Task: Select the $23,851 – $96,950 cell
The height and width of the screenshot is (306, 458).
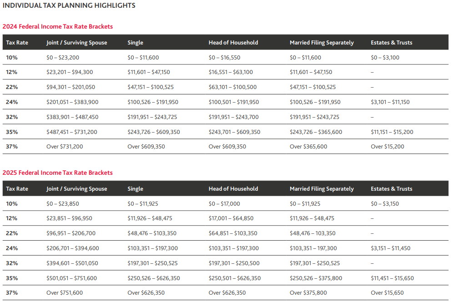Action: point(69,218)
